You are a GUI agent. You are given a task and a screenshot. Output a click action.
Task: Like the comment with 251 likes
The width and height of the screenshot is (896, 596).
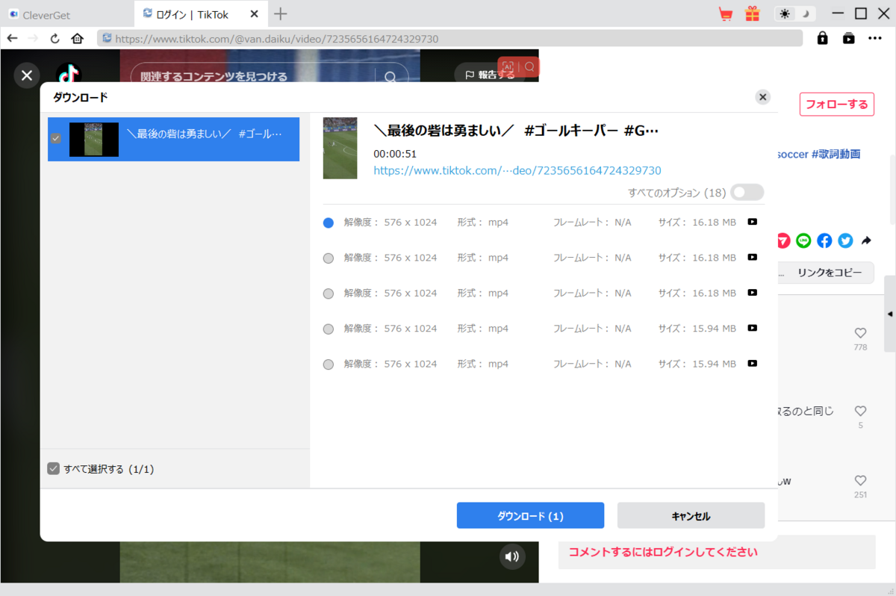pos(860,481)
